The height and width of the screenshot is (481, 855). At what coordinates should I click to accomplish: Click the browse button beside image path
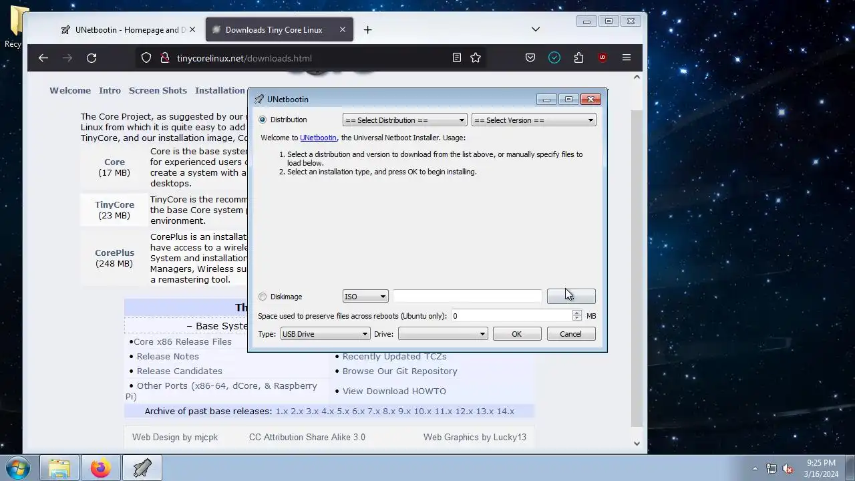click(x=571, y=297)
